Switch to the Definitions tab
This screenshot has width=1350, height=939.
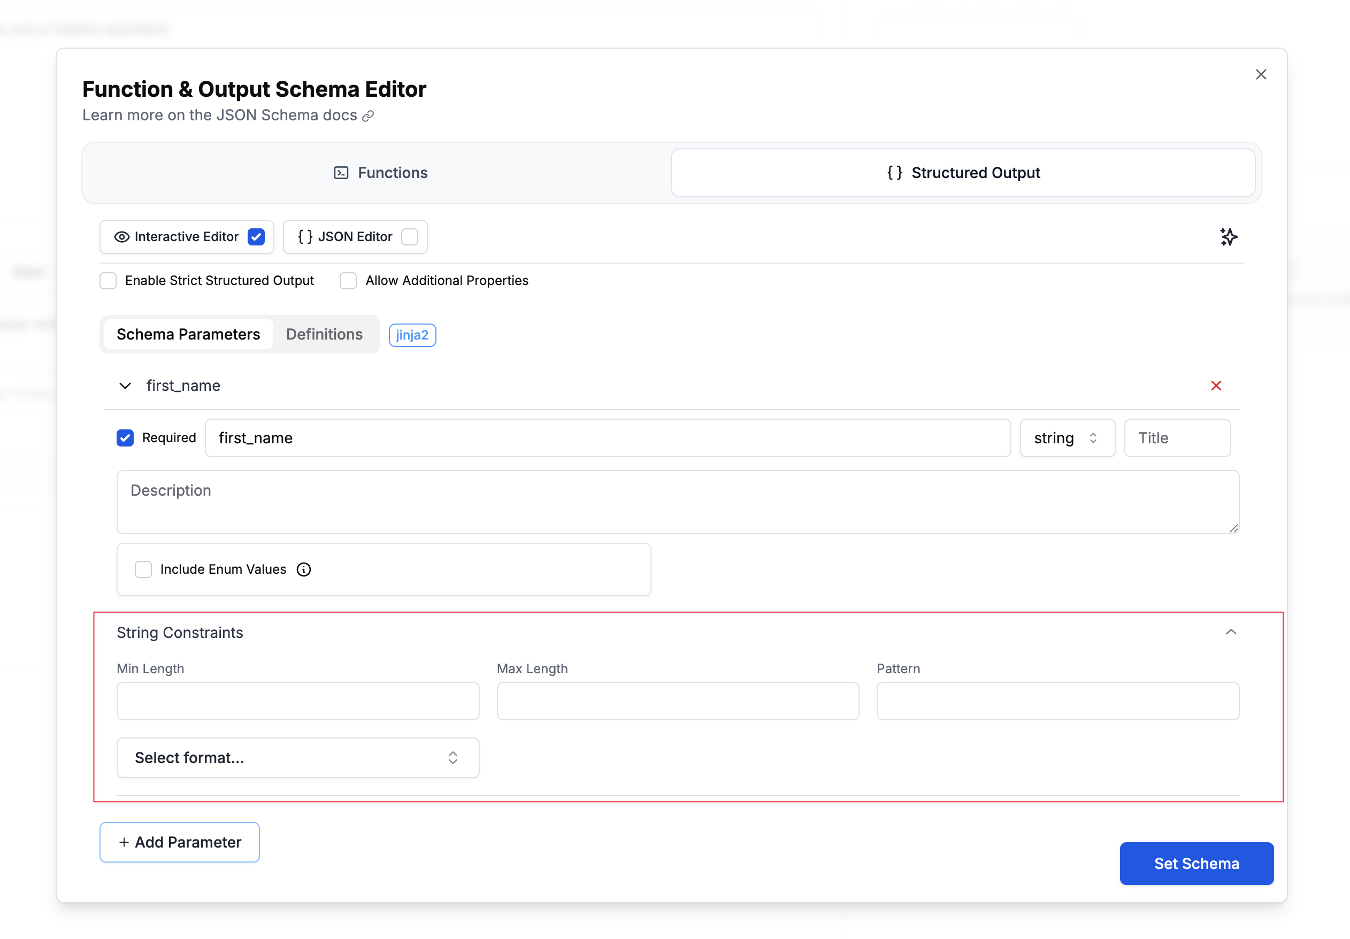(x=324, y=334)
